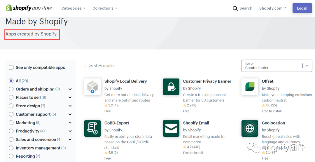Expand Customer support subcategories chevron
315x162 pixels.
[70, 114]
